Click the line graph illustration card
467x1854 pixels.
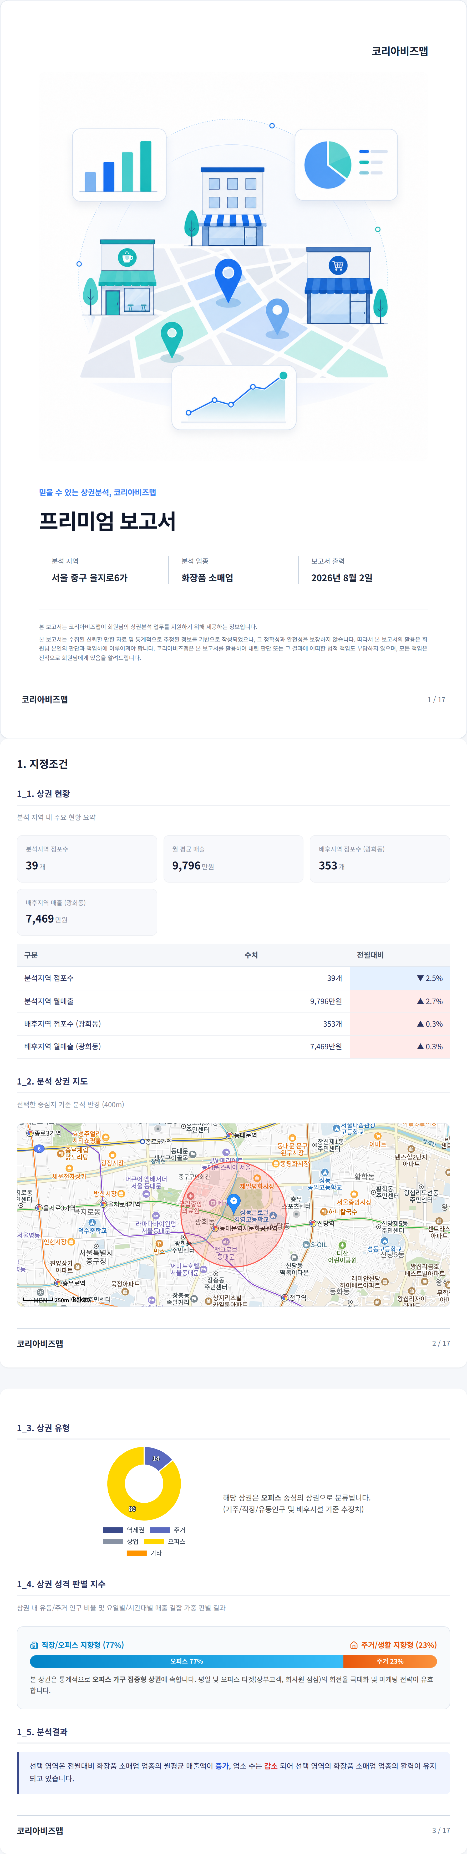tap(234, 397)
